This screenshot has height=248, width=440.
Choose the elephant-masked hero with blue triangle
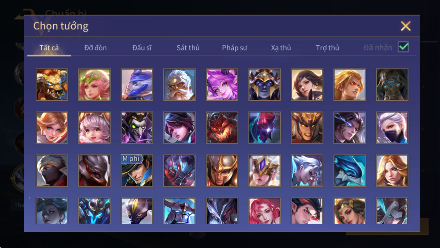pos(392,85)
